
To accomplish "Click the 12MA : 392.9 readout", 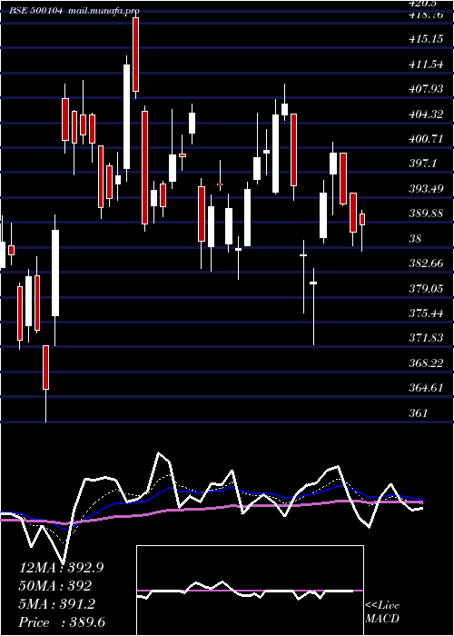I will (x=61, y=568).
